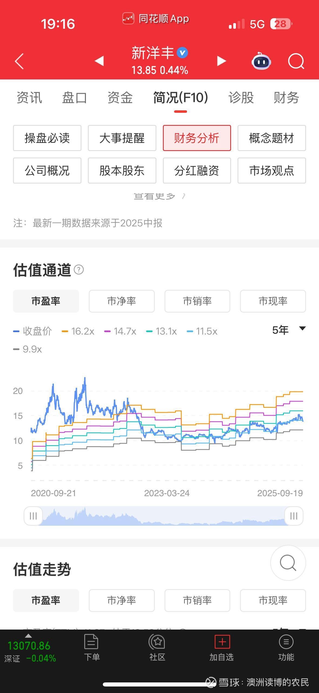The height and width of the screenshot is (693, 319).
Task: Open the AI robot assistant
Action: (261, 61)
